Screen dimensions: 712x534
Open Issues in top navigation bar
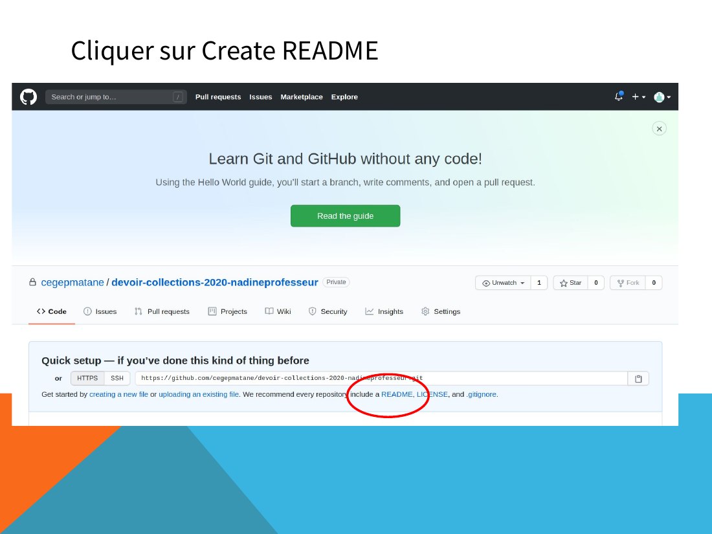(x=261, y=96)
